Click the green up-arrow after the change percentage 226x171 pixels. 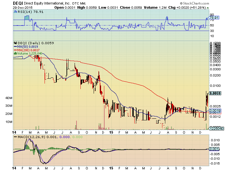tap(208, 8)
